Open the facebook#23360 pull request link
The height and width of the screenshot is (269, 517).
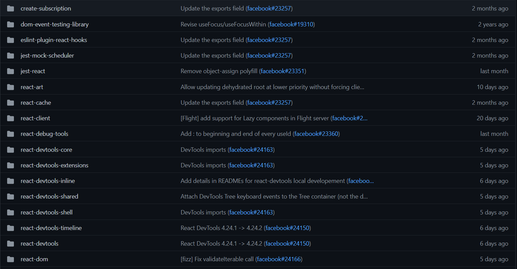click(x=316, y=134)
